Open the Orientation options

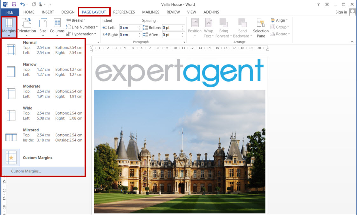26,27
